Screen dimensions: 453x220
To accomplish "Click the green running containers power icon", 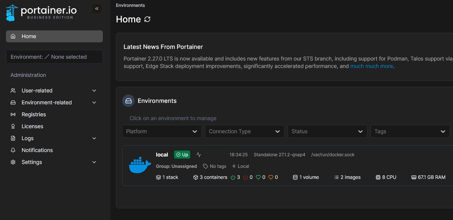I will (x=233, y=177).
